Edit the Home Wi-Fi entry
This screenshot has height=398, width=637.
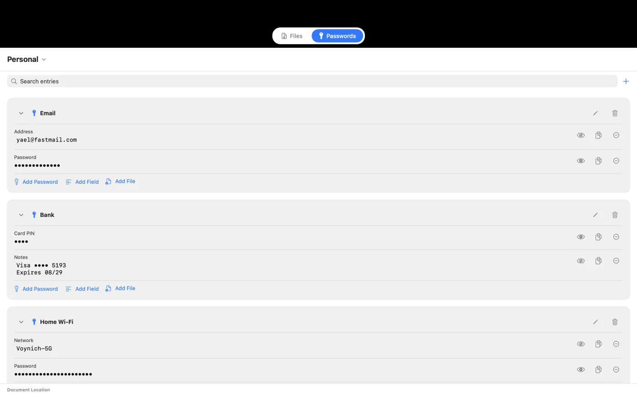[596, 322]
